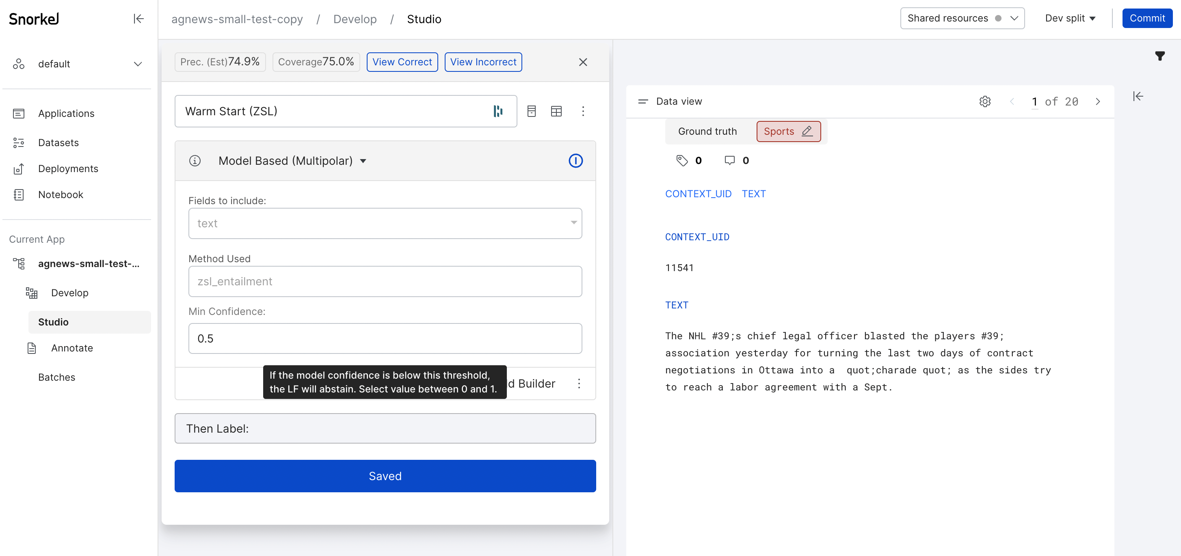The image size is (1181, 556).
Task: Close the labeling function panel
Action: pyautogui.click(x=583, y=62)
